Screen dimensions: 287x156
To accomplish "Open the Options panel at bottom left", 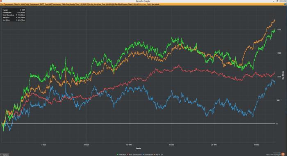I will (5, 155).
